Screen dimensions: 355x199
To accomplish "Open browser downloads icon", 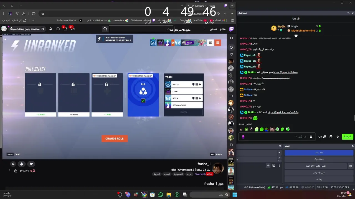I will [24, 14].
